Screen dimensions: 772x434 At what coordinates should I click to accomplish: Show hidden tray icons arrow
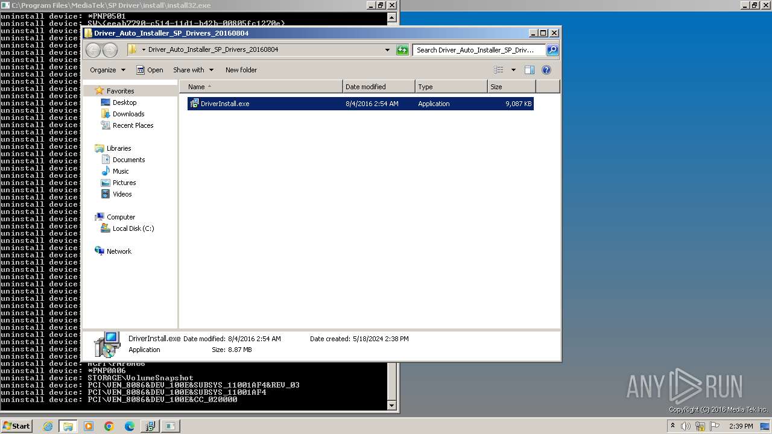pos(672,426)
